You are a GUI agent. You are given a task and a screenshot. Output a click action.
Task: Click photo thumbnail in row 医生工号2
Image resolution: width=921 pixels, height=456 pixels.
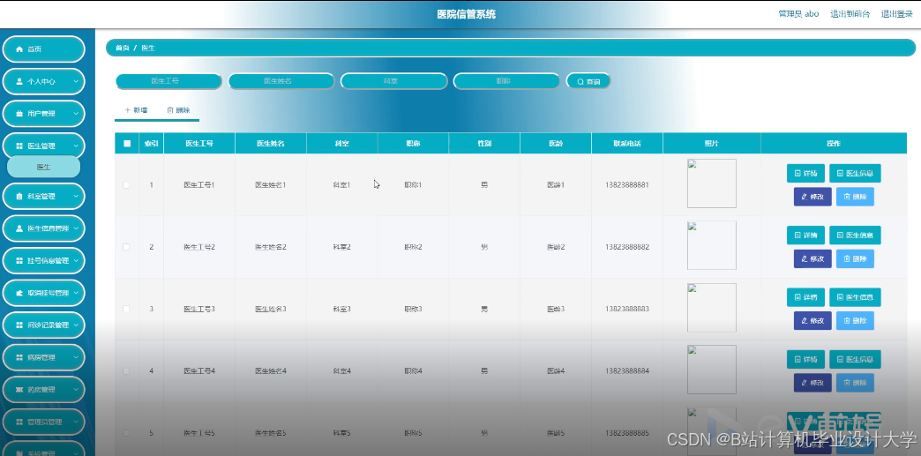[x=711, y=245]
